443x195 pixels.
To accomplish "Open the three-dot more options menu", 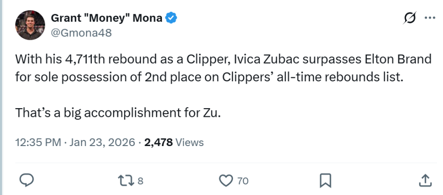I will coord(430,18).
